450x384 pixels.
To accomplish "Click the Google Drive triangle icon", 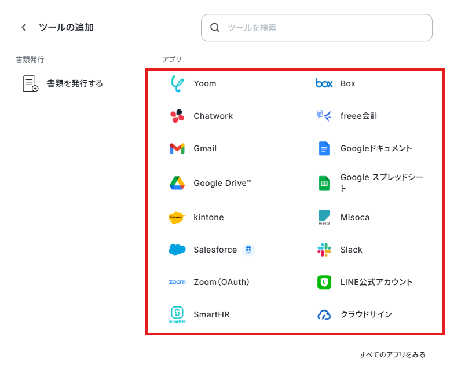I will [x=177, y=183].
